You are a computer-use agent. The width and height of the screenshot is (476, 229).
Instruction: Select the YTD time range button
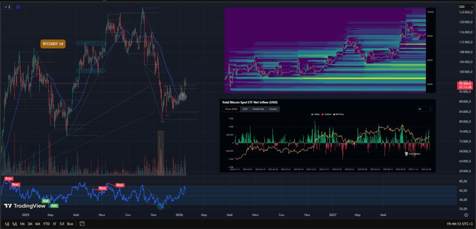[x=46, y=224]
